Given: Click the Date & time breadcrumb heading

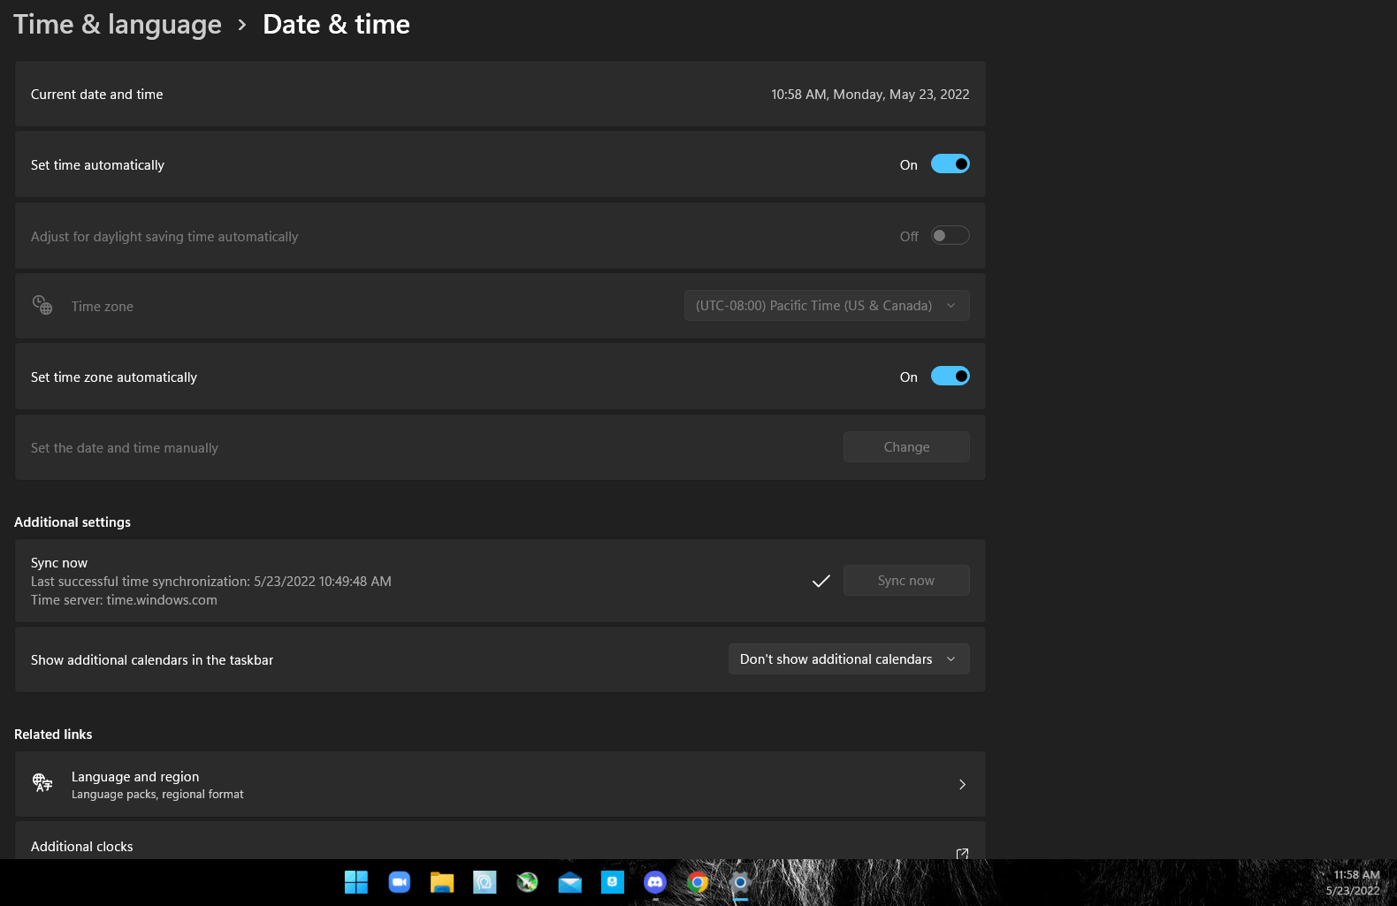Looking at the screenshot, I should coord(336,25).
